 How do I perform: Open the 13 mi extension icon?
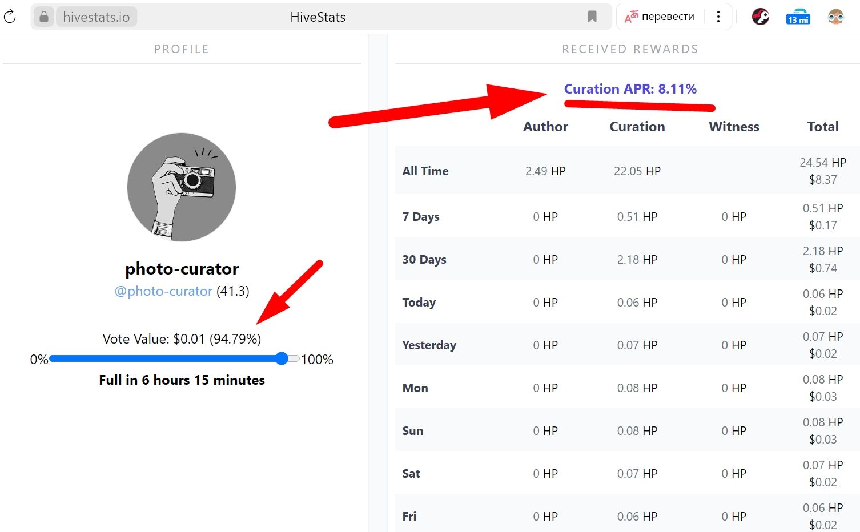pyautogui.click(x=798, y=17)
